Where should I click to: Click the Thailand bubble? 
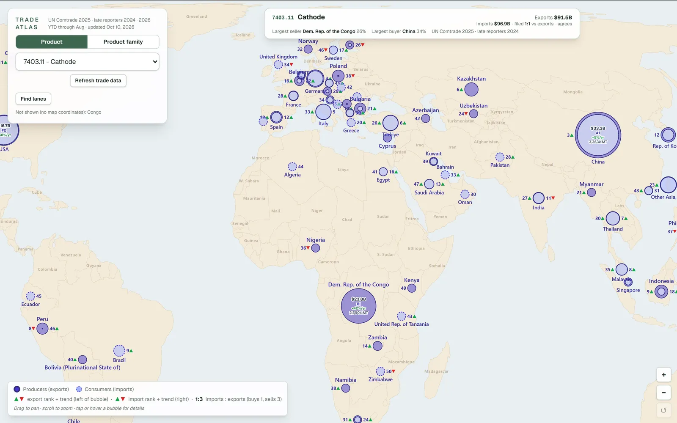(613, 218)
